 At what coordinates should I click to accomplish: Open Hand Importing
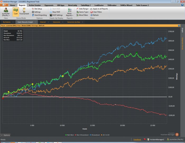coord(39,15)
